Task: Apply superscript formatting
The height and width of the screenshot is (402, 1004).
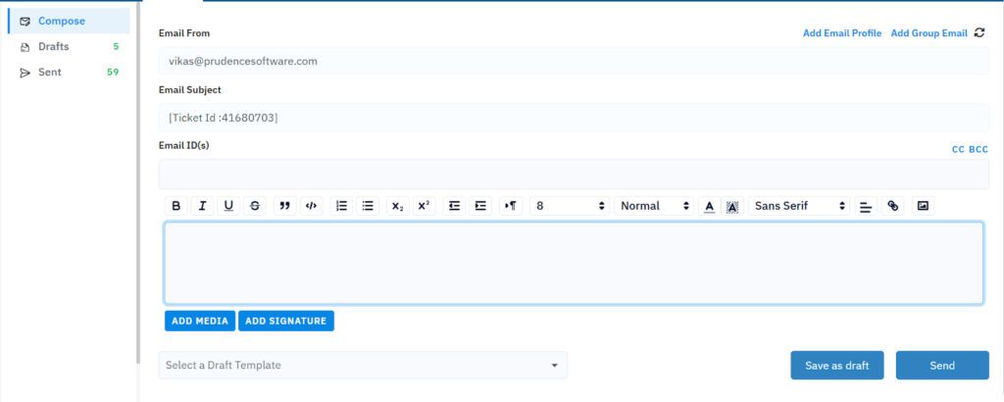Action: click(424, 206)
